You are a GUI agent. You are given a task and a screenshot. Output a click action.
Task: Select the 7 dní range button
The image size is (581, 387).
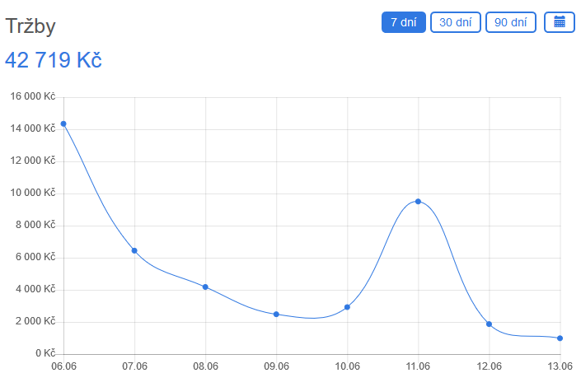pos(403,22)
